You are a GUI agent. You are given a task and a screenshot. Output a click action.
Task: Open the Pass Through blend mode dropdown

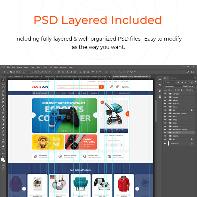(x=173, y=86)
